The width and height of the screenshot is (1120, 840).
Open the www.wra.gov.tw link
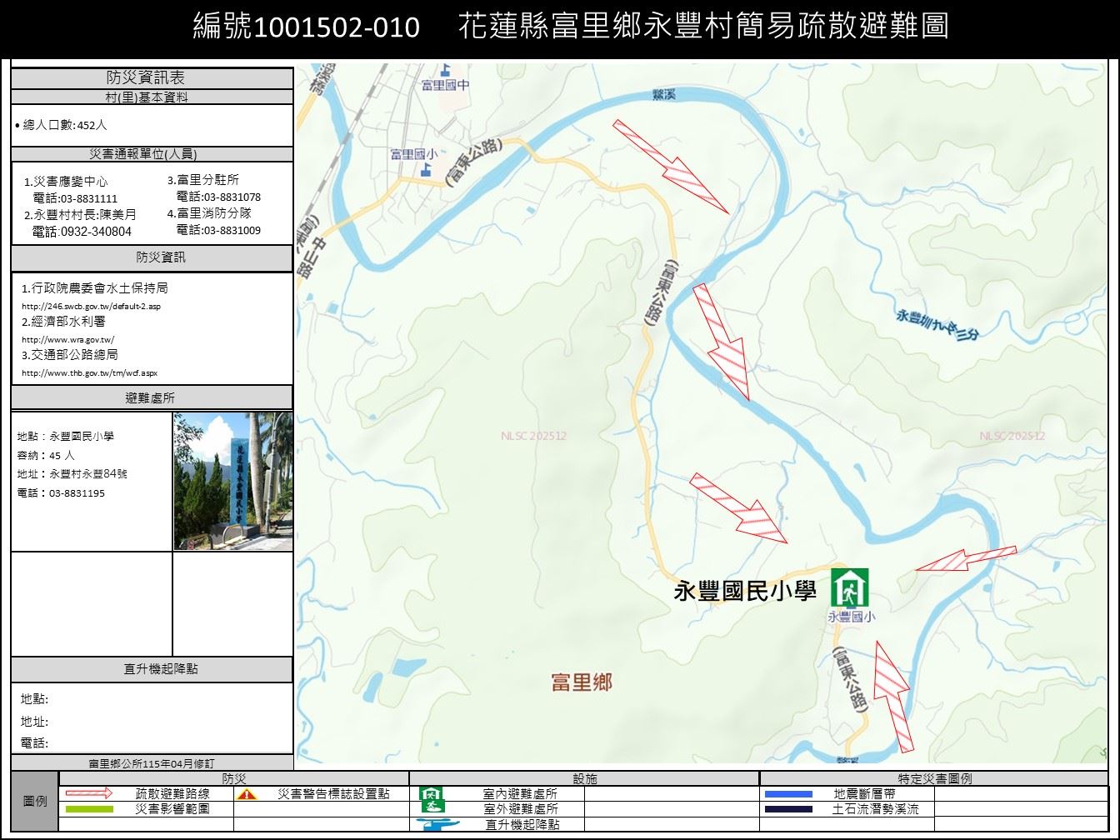tap(67, 339)
